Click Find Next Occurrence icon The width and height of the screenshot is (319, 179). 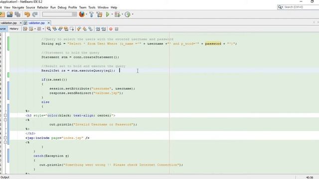(60, 29)
